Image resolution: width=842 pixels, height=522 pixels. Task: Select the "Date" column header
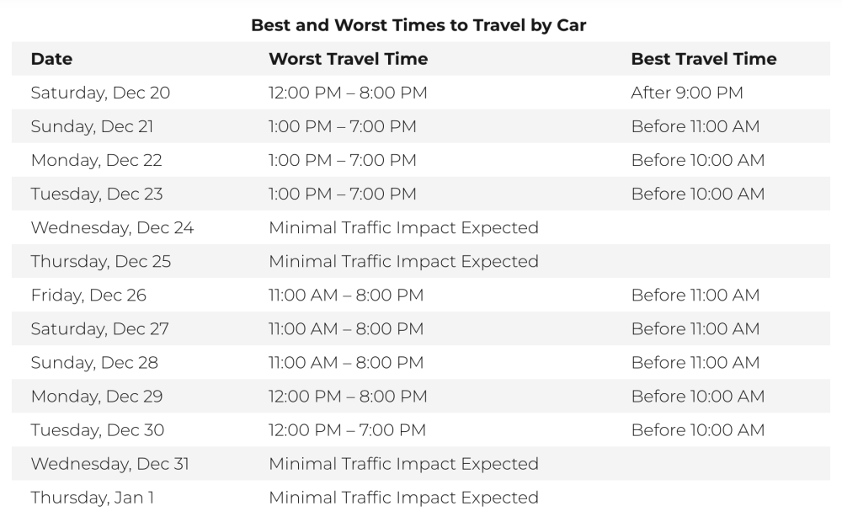[51, 59]
